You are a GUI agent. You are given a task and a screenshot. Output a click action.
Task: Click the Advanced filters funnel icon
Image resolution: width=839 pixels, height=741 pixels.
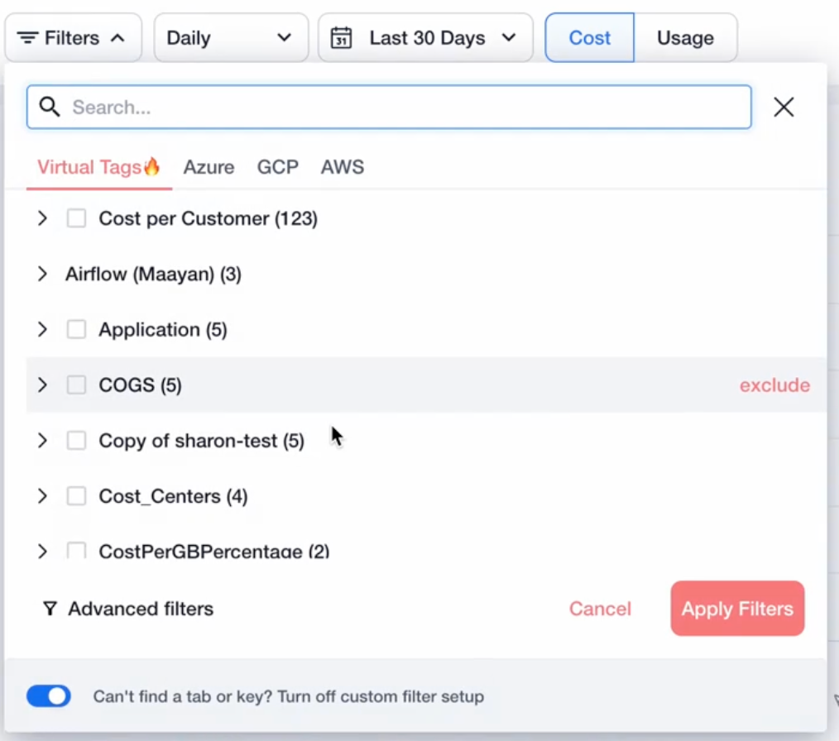pyautogui.click(x=50, y=610)
